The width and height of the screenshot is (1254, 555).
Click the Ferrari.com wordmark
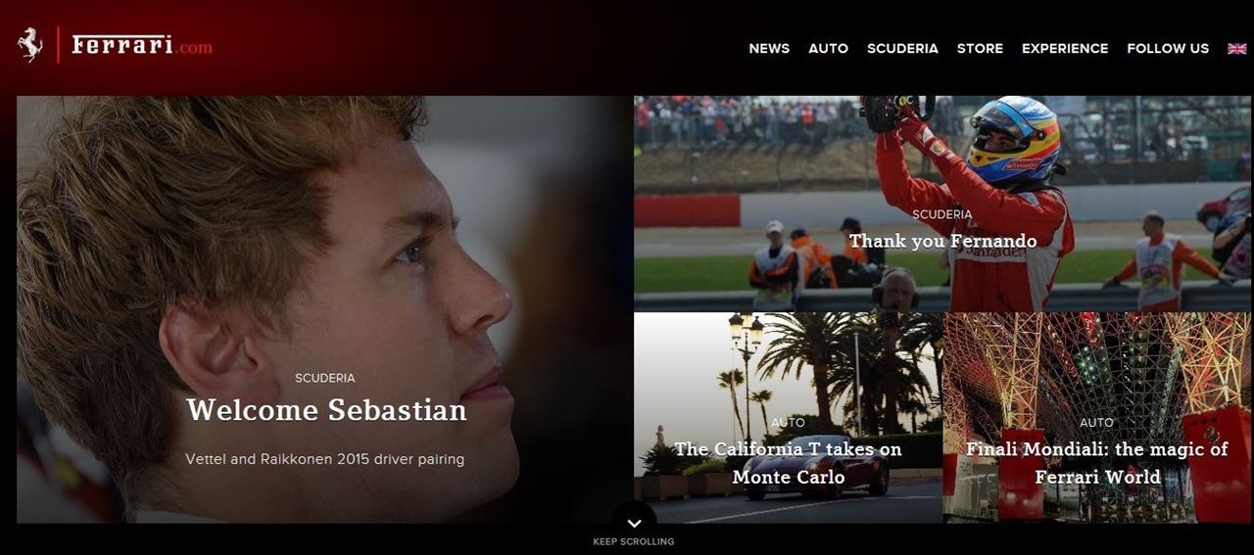pyautogui.click(x=142, y=45)
